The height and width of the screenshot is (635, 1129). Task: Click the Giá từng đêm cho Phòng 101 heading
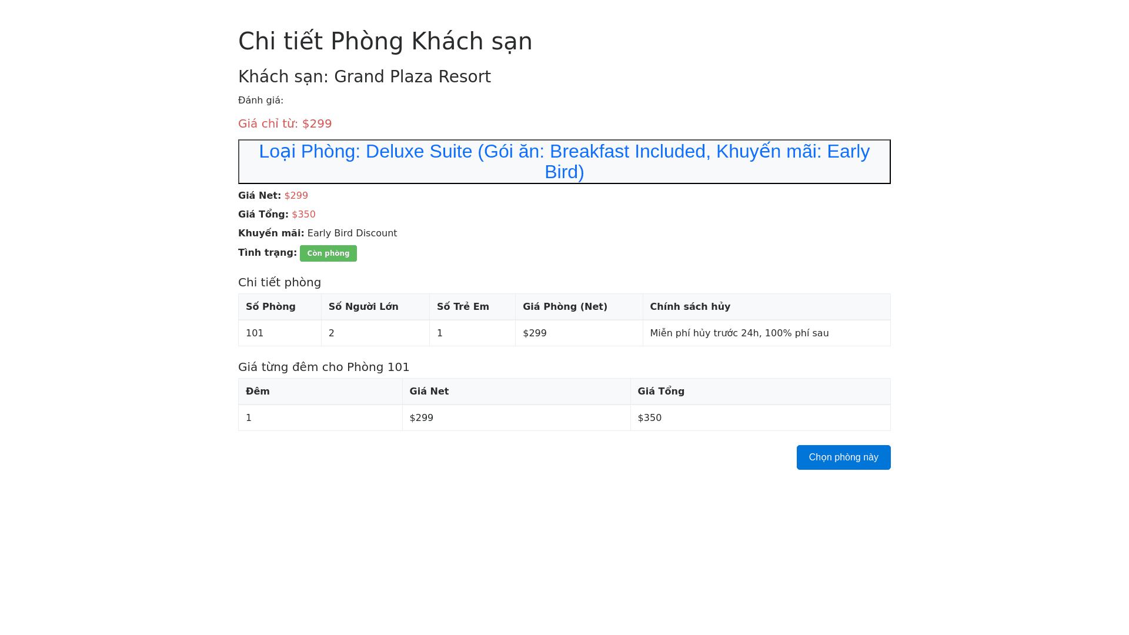[x=323, y=367]
